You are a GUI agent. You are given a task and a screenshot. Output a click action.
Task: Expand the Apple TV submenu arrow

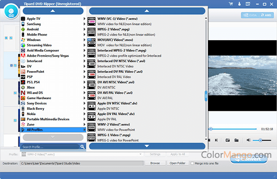pos(84,19)
